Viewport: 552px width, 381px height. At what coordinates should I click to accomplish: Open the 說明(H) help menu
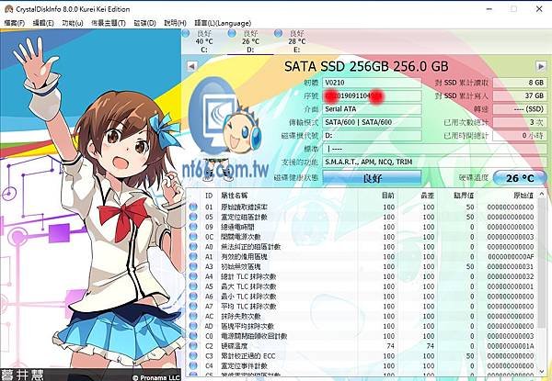click(175, 23)
